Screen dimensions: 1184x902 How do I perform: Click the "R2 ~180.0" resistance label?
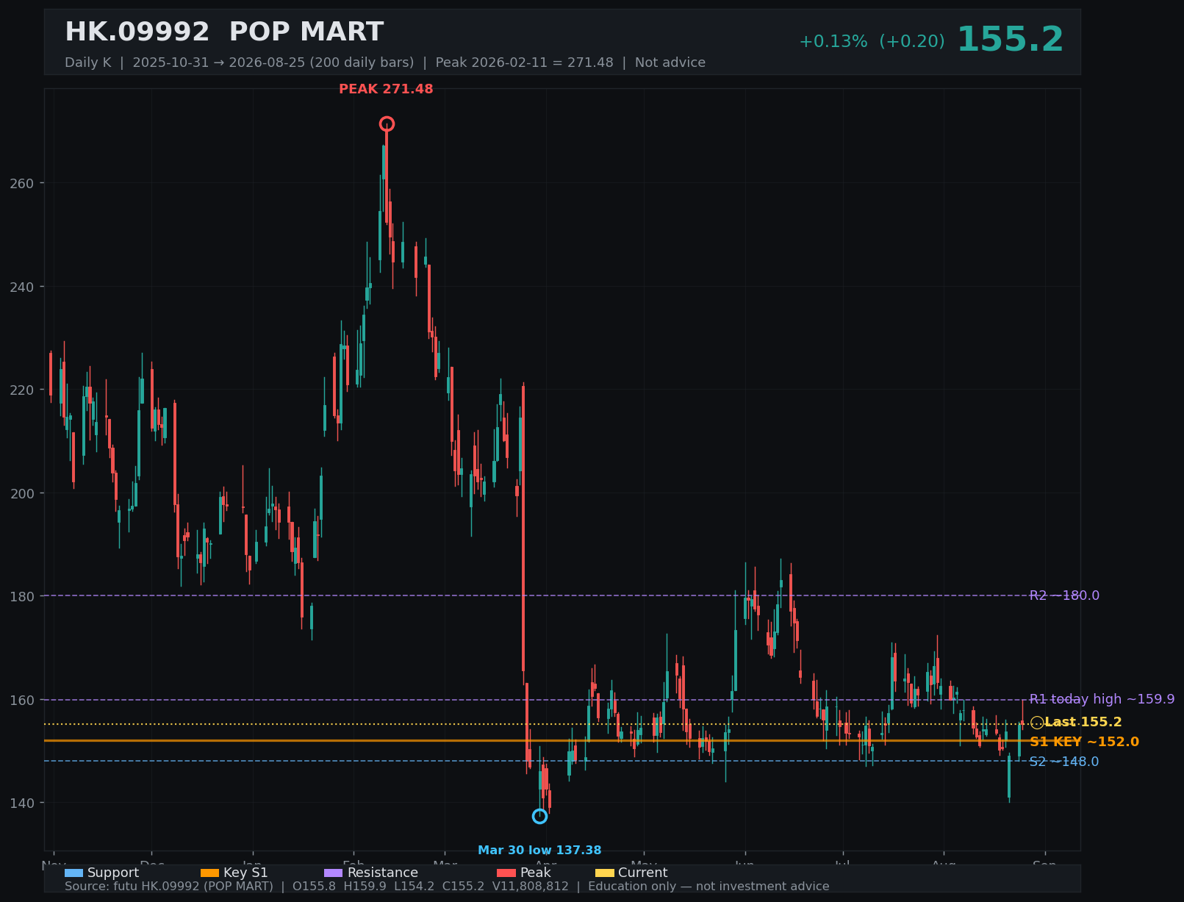[1064, 595]
